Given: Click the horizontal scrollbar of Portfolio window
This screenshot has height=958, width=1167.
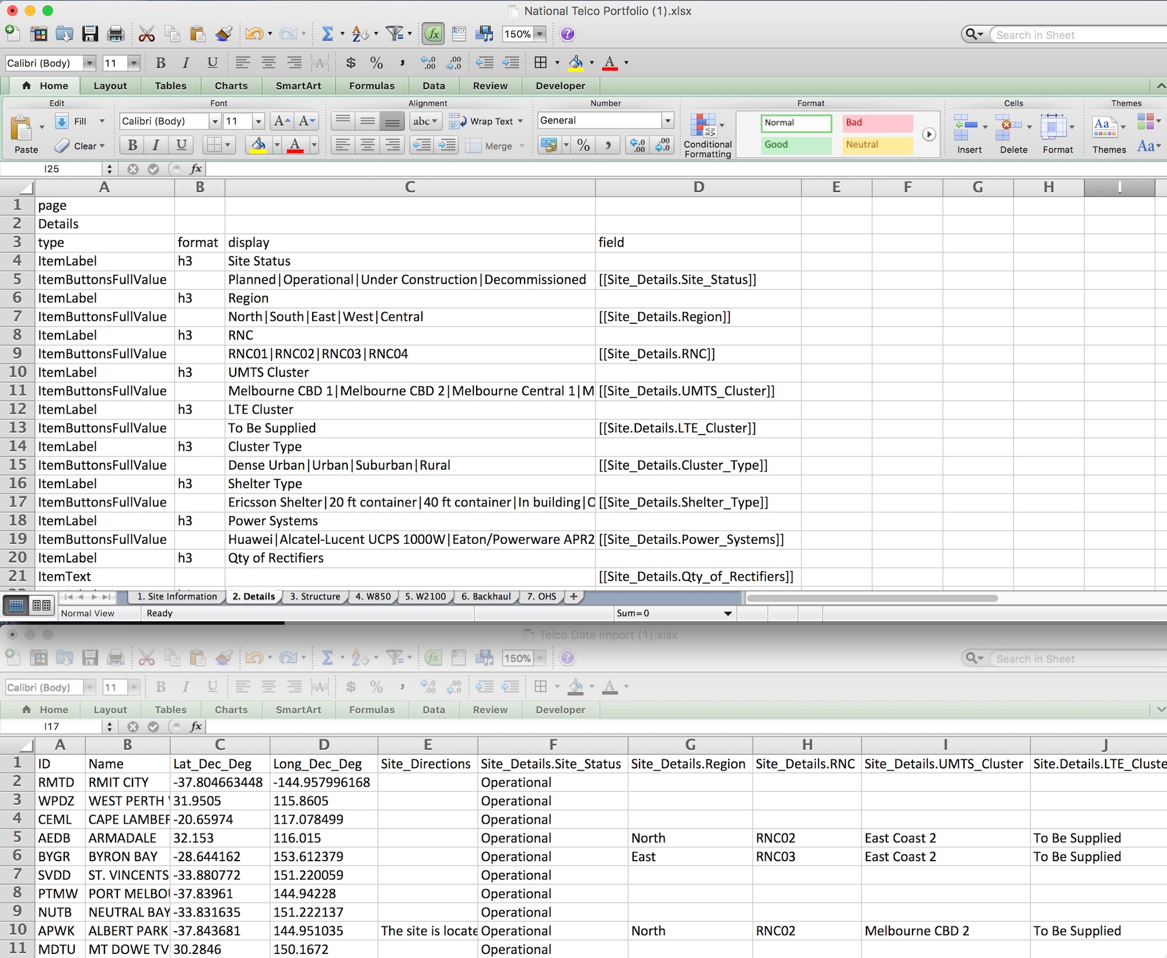Looking at the screenshot, I should (x=872, y=598).
